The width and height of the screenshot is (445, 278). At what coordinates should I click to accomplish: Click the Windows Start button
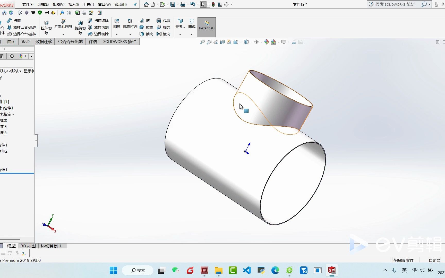(113, 270)
